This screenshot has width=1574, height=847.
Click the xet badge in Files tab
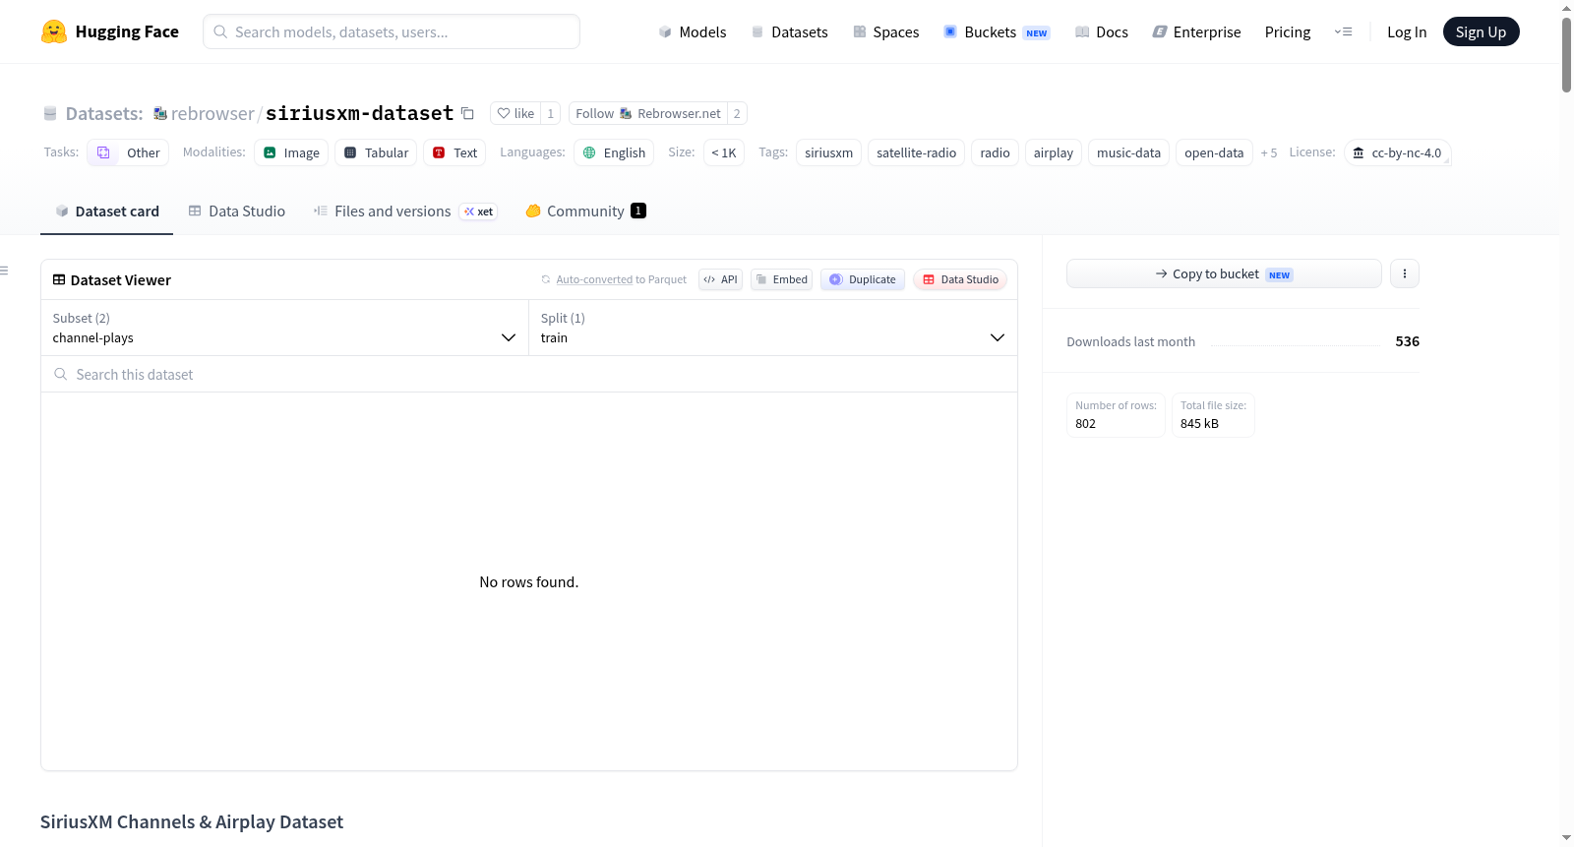tap(478, 211)
